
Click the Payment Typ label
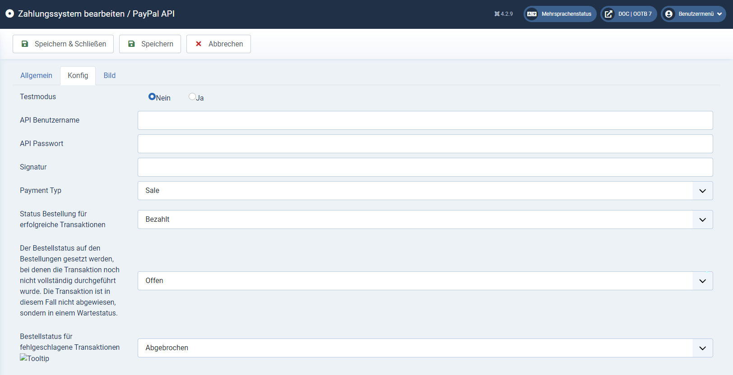pyautogui.click(x=41, y=190)
